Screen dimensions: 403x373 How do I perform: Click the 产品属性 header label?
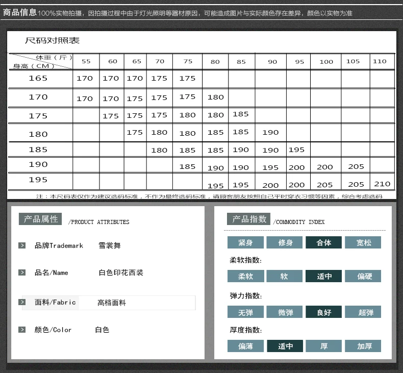[x=40, y=219]
